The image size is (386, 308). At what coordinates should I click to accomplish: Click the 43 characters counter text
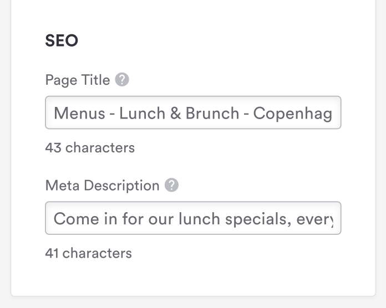tap(90, 148)
